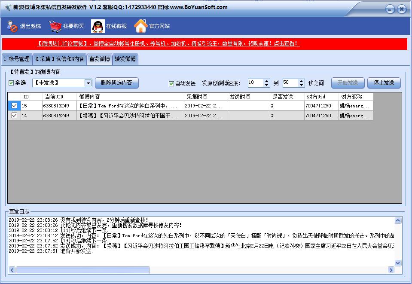Click the minimum speed input field showing 10
Screen dimensions: 412x284
click(x=256, y=83)
